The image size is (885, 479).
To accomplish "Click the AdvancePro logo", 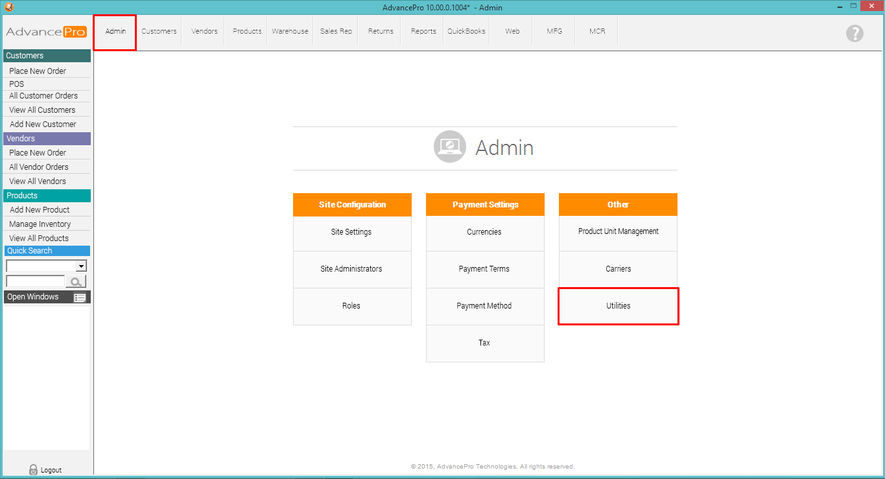I will point(46,32).
